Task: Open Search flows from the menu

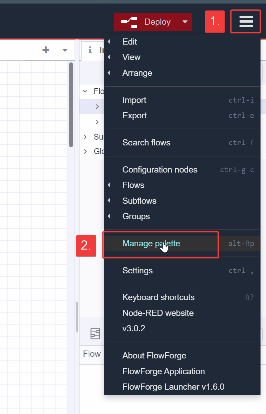Action: point(146,142)
